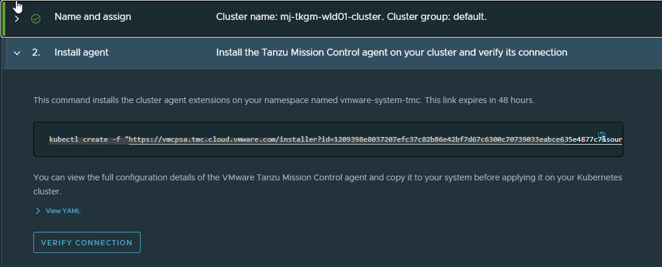Expand the Name and assign step chevron
This screenshot has width=662, height=267.
click(17, 19)
